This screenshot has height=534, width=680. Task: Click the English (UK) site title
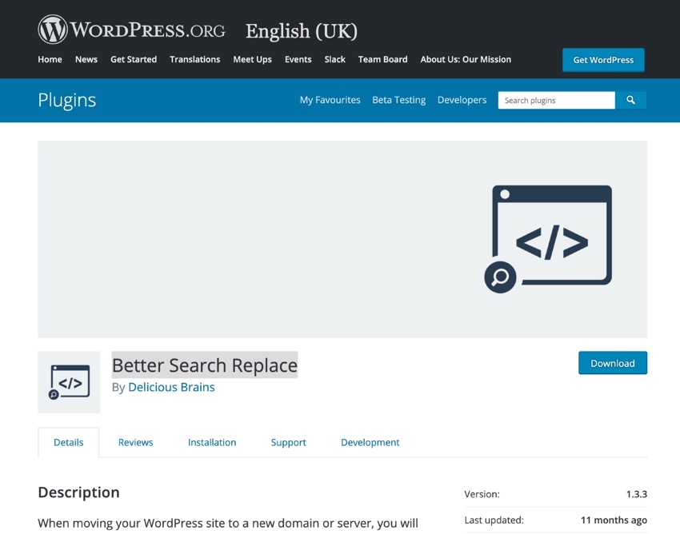302,31
